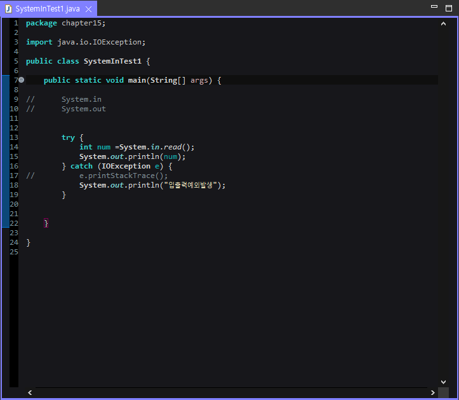Screen dimensions: 459x400
Task: Click the Java file icon on the tab
Action: pos(8,9)
